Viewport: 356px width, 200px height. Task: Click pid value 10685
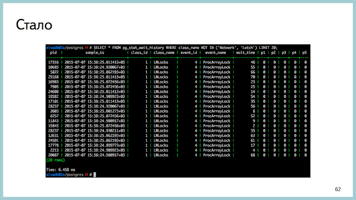[53, 67]
